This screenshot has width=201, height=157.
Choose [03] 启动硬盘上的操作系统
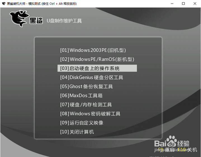tap(97, 68)
